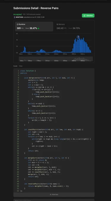Click the 'right++;' code line
Screen dimensions: 111x201
(39, 141)
